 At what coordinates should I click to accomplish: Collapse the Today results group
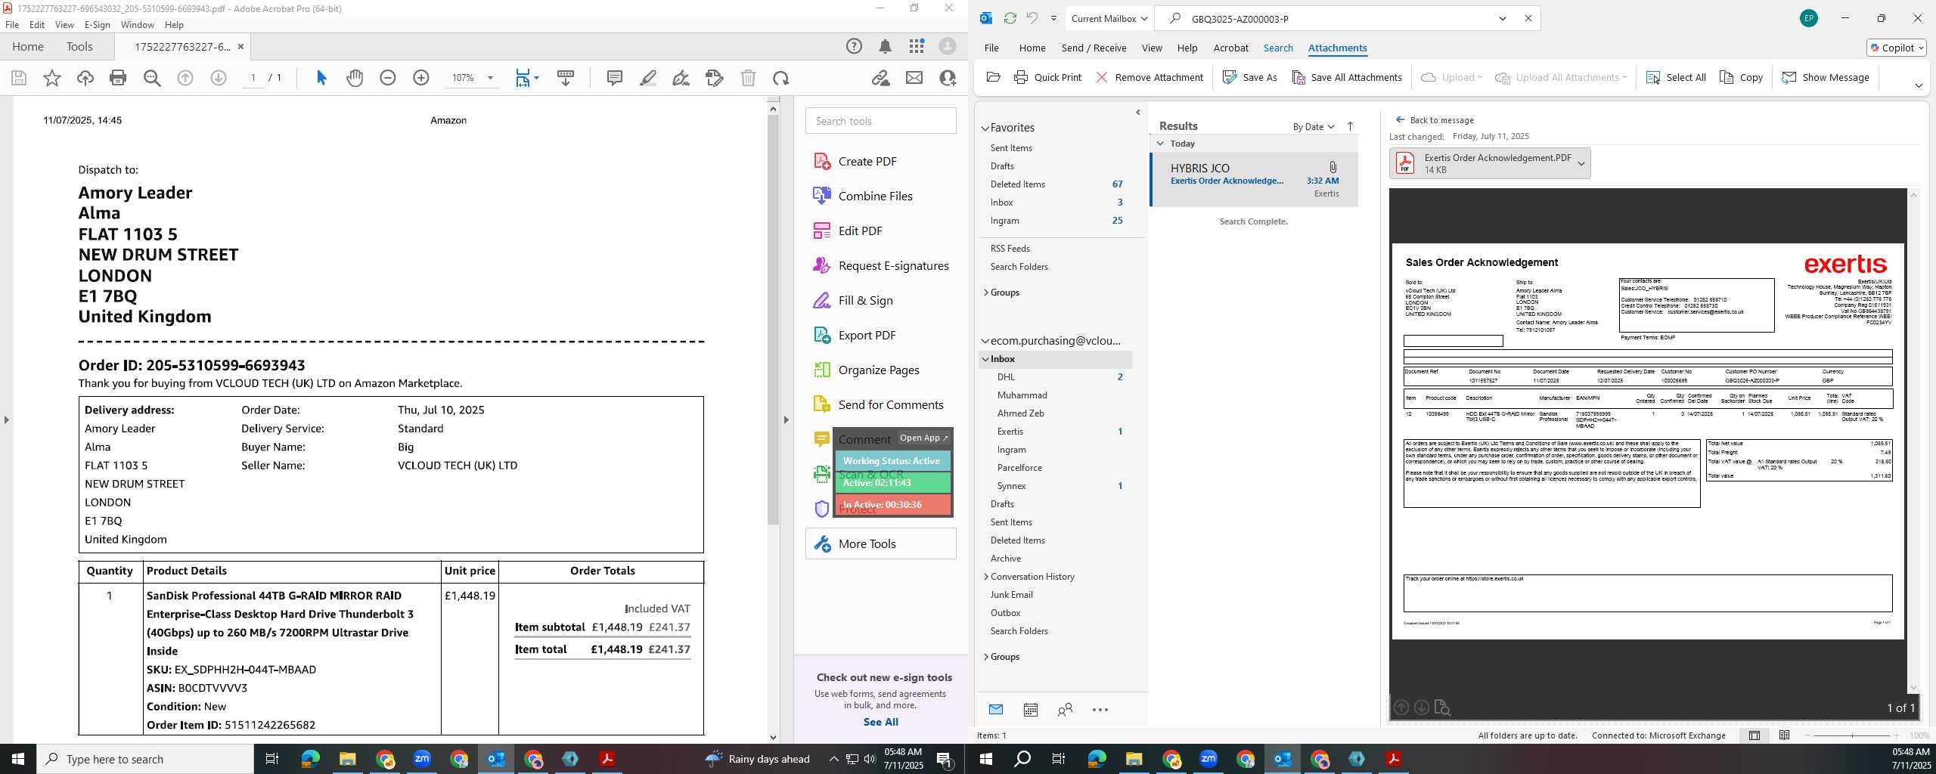tap(1160, 144)
